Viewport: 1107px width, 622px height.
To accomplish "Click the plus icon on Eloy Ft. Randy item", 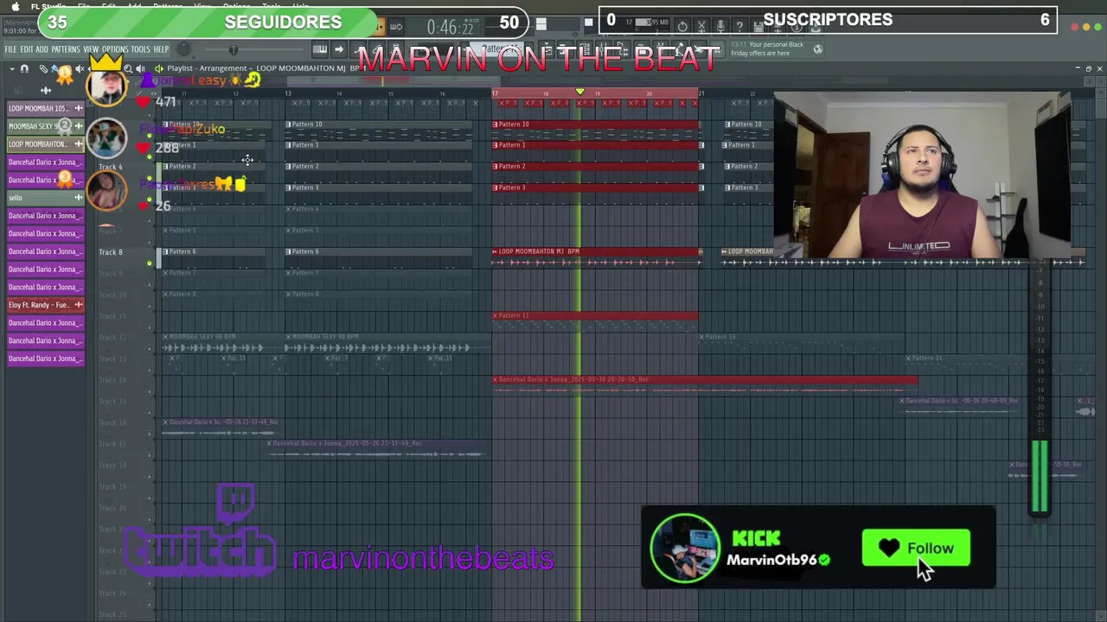I will tap(78, 305).
